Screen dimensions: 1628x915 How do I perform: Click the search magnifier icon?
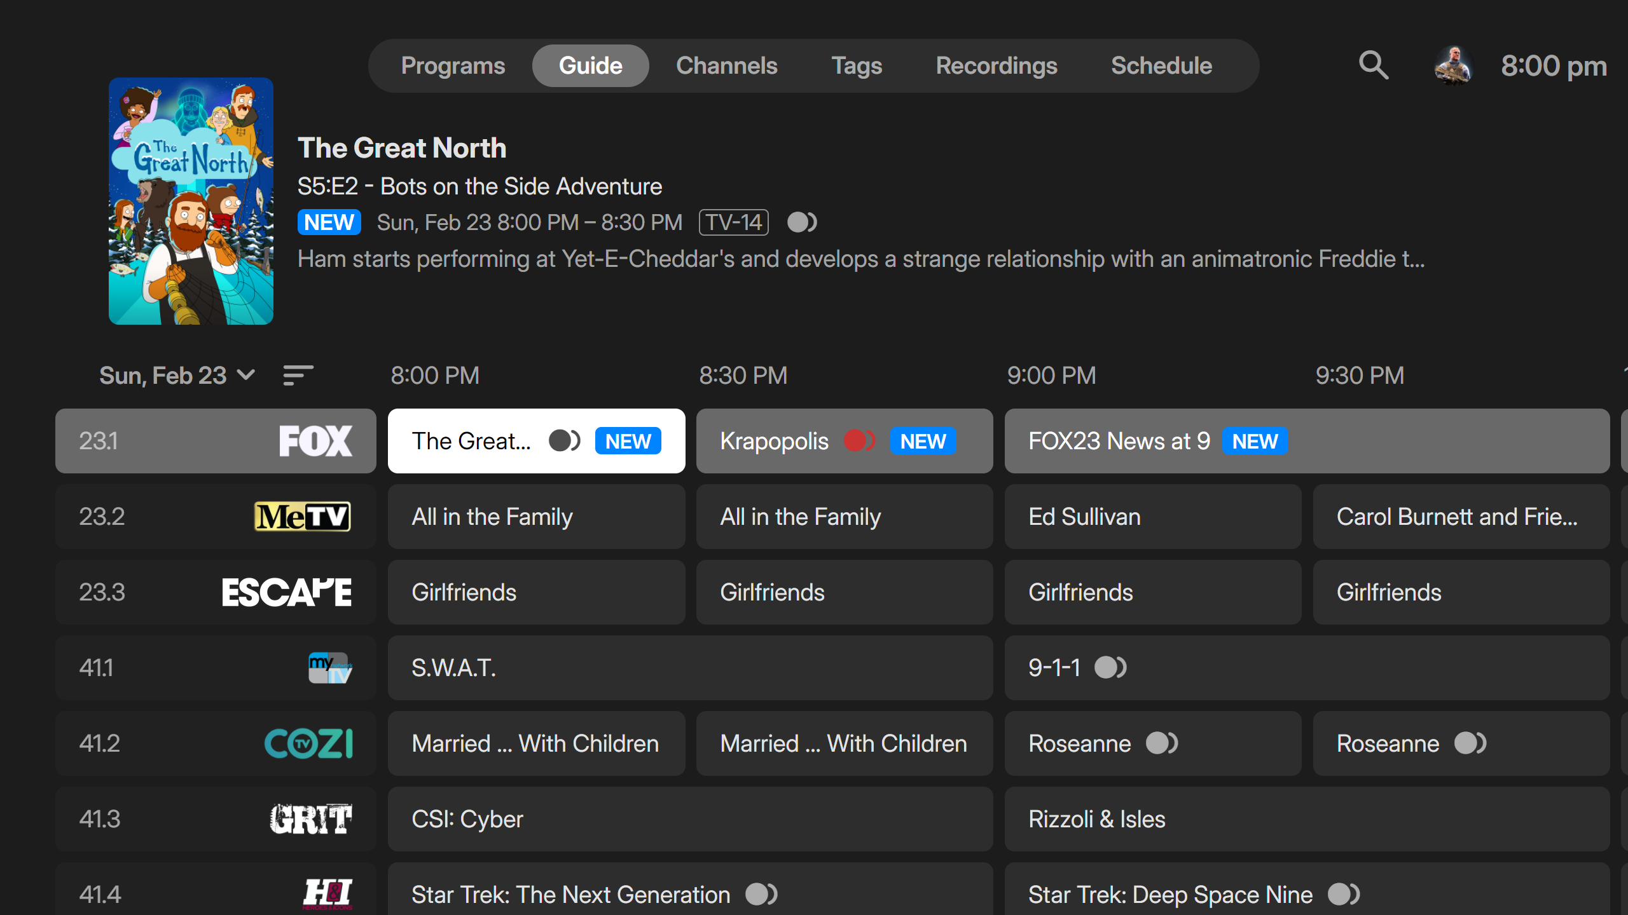[1374, 65]
